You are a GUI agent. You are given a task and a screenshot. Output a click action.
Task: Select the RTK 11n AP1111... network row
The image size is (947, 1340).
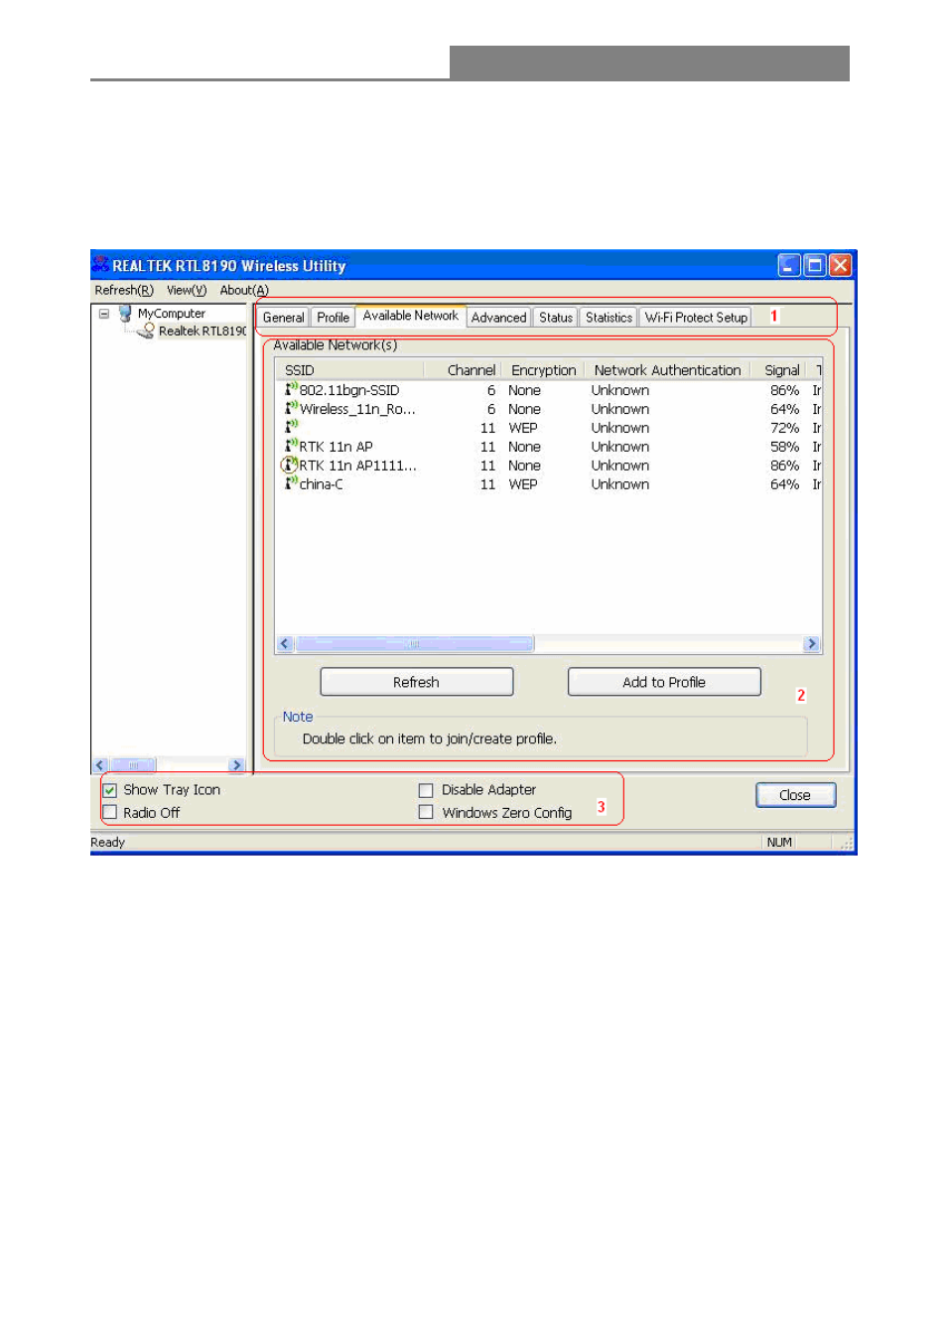(x=549, y=466)
